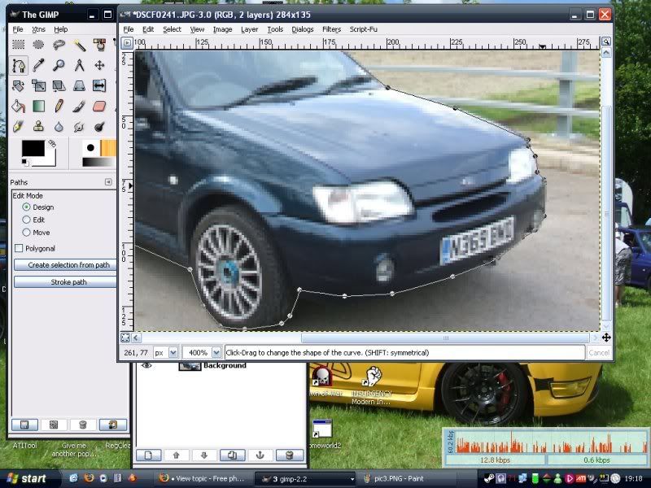Select the Paintbrush tool
Viewport: 651px width, 488px height.
click(79, 107)
